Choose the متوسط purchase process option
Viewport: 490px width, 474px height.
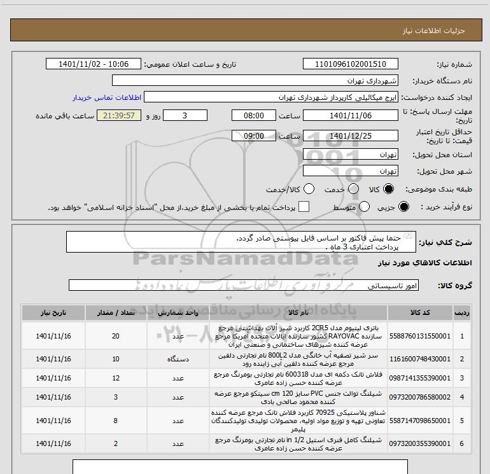click(x=364, y=207)
